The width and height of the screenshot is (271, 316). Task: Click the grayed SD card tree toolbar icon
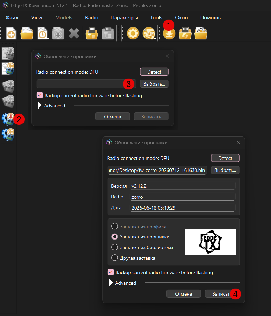[108, 33]
